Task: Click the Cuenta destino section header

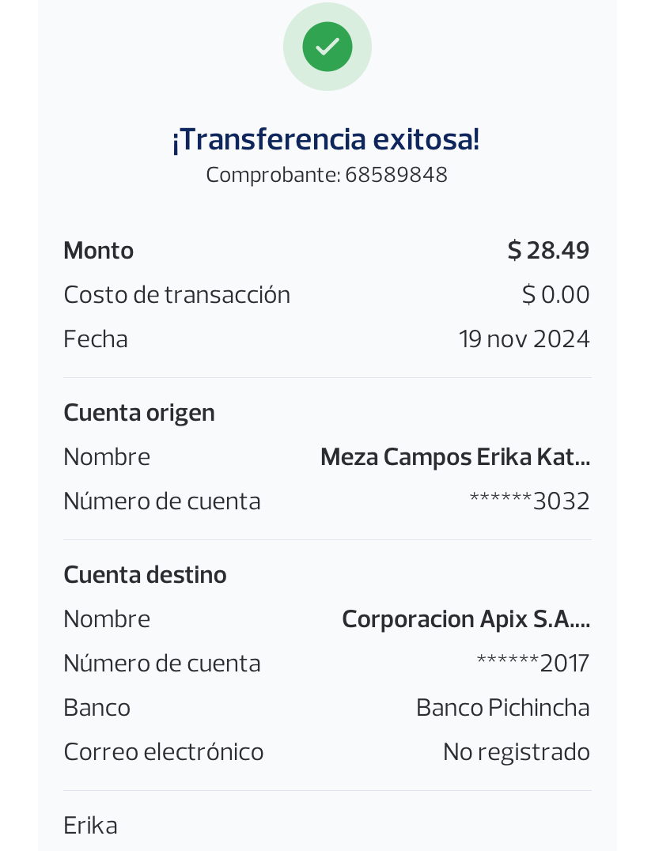Action: [145, 575]
